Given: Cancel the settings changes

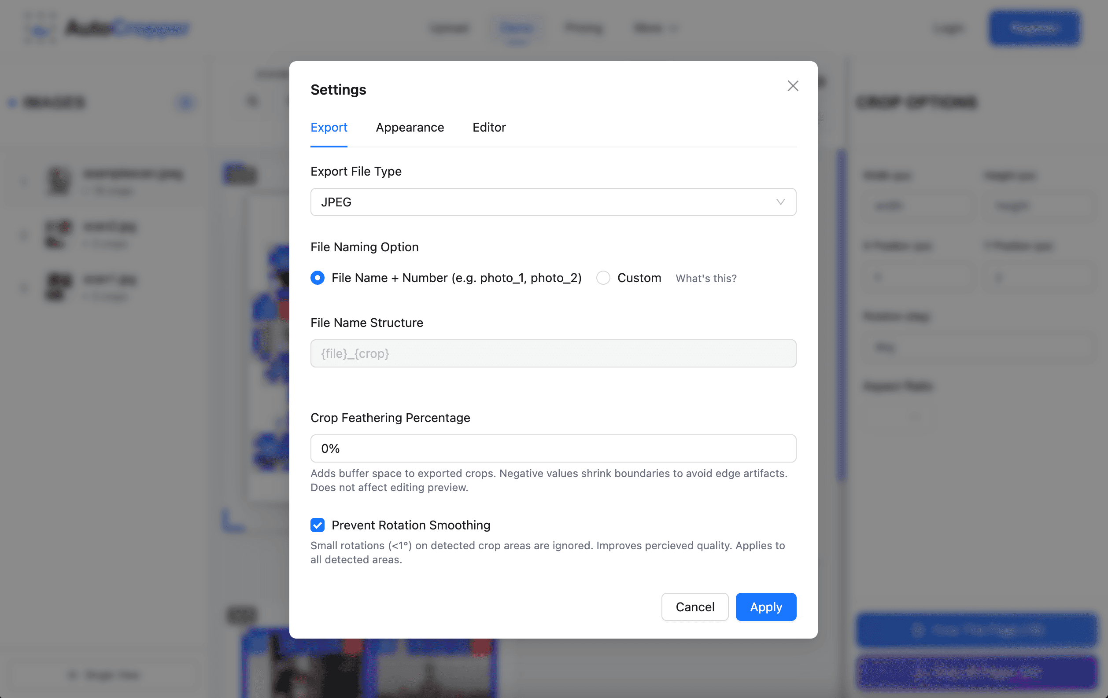Looking at the screenshot, I should coord(695,606).
